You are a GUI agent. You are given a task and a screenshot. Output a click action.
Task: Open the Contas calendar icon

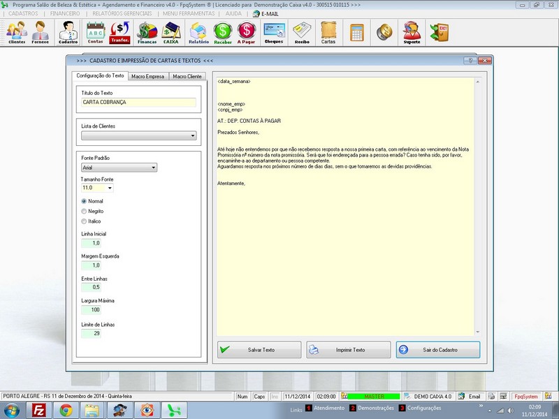96,32
